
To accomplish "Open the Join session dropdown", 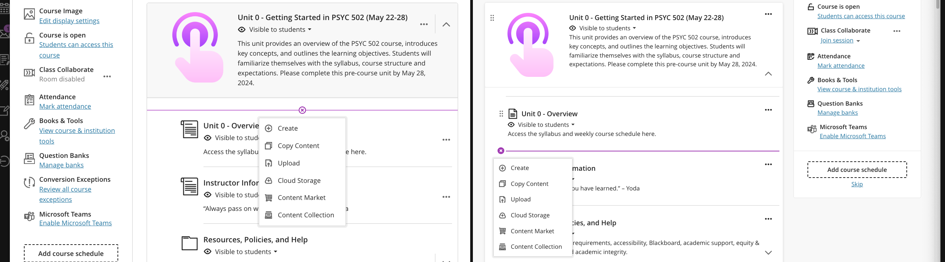I will click(840, 41).
